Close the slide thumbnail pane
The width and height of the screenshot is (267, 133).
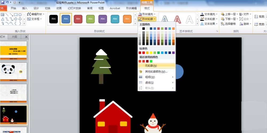(26, 37)
